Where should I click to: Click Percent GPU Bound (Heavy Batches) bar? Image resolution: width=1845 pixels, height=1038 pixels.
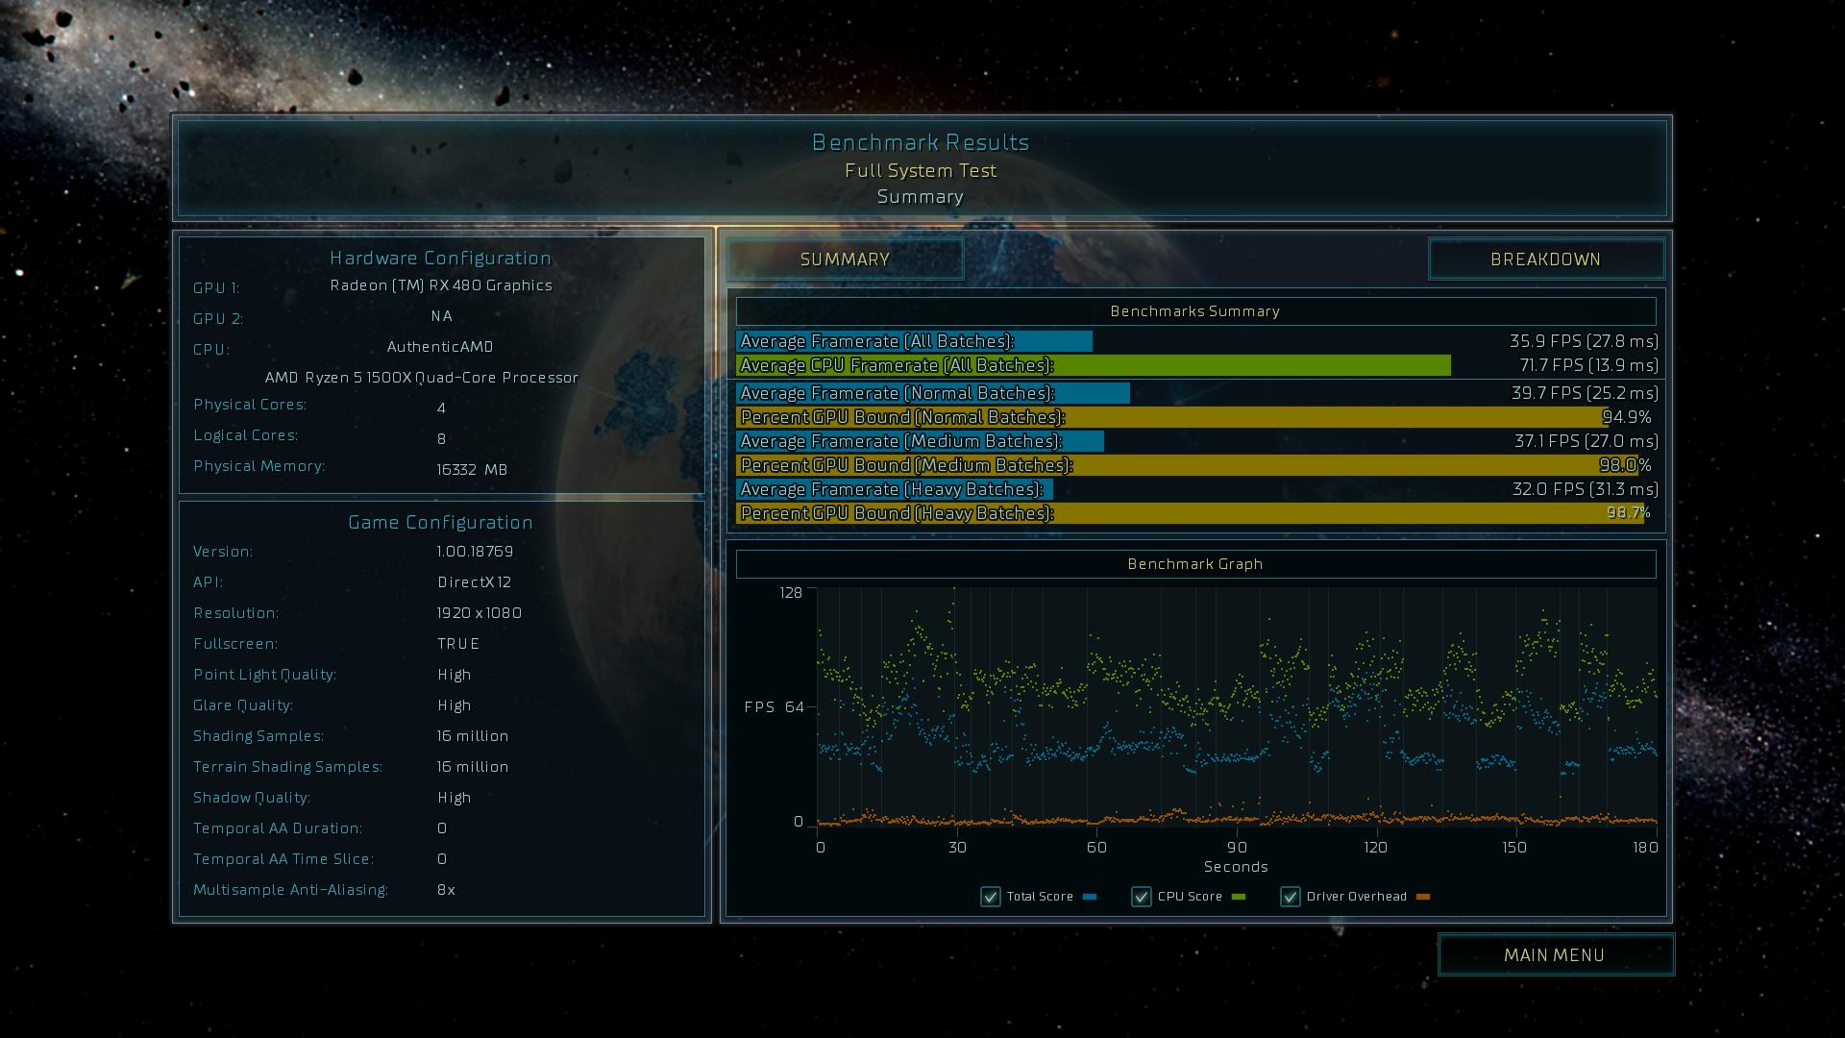[1189, 513]
